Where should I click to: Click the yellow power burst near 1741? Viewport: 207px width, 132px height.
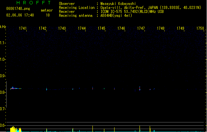tap(15, 129)
